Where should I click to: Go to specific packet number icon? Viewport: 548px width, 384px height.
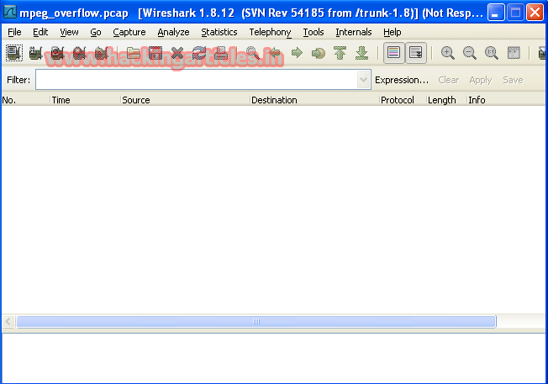(x=319, y=53)
